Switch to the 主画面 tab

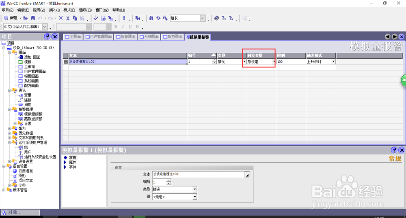pyautogui.click(x=73, y=37)
